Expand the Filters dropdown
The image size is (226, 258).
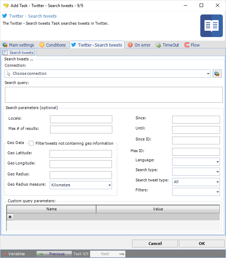218,192
